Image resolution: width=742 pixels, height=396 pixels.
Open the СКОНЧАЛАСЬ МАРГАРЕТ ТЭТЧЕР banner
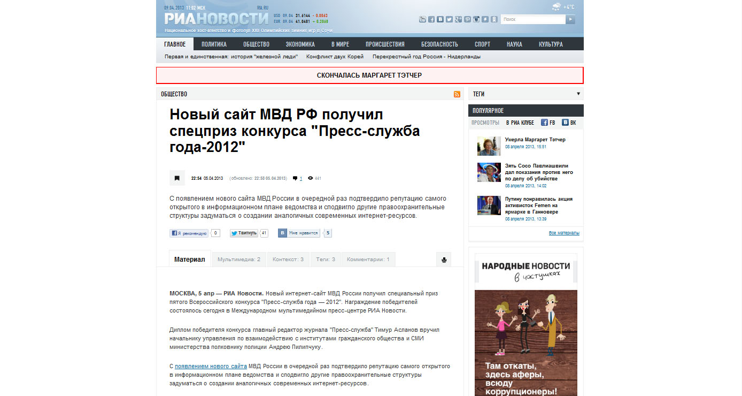pyautogui.click(x=369, y=75)
